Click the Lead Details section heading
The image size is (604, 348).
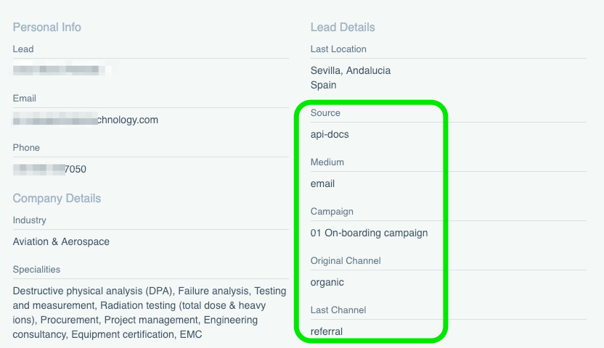(343, 28)
